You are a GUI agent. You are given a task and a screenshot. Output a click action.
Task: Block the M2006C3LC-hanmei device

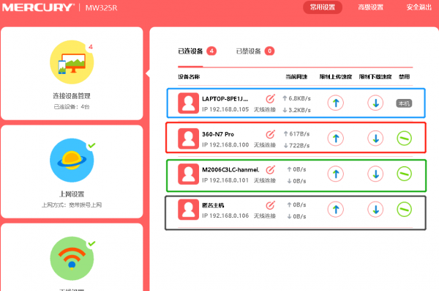(x=405, y=174)
